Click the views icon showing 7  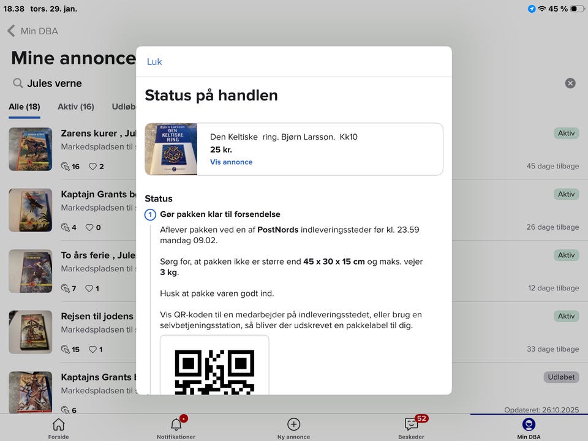[66, 288]
